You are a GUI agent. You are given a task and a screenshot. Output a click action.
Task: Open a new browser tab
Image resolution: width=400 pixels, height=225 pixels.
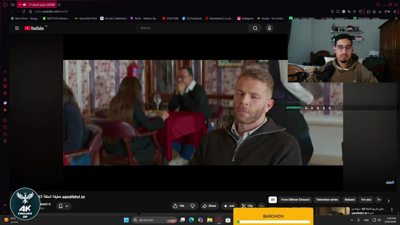click(x=59, y=5)
